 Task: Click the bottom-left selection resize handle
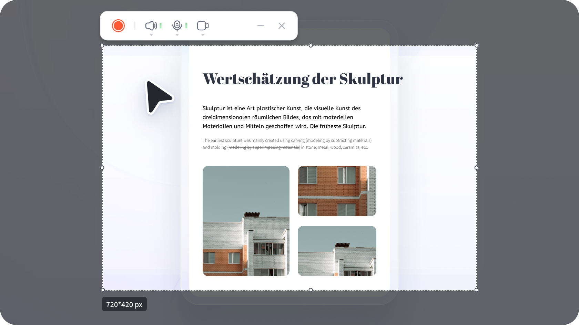tap(102, 290)
